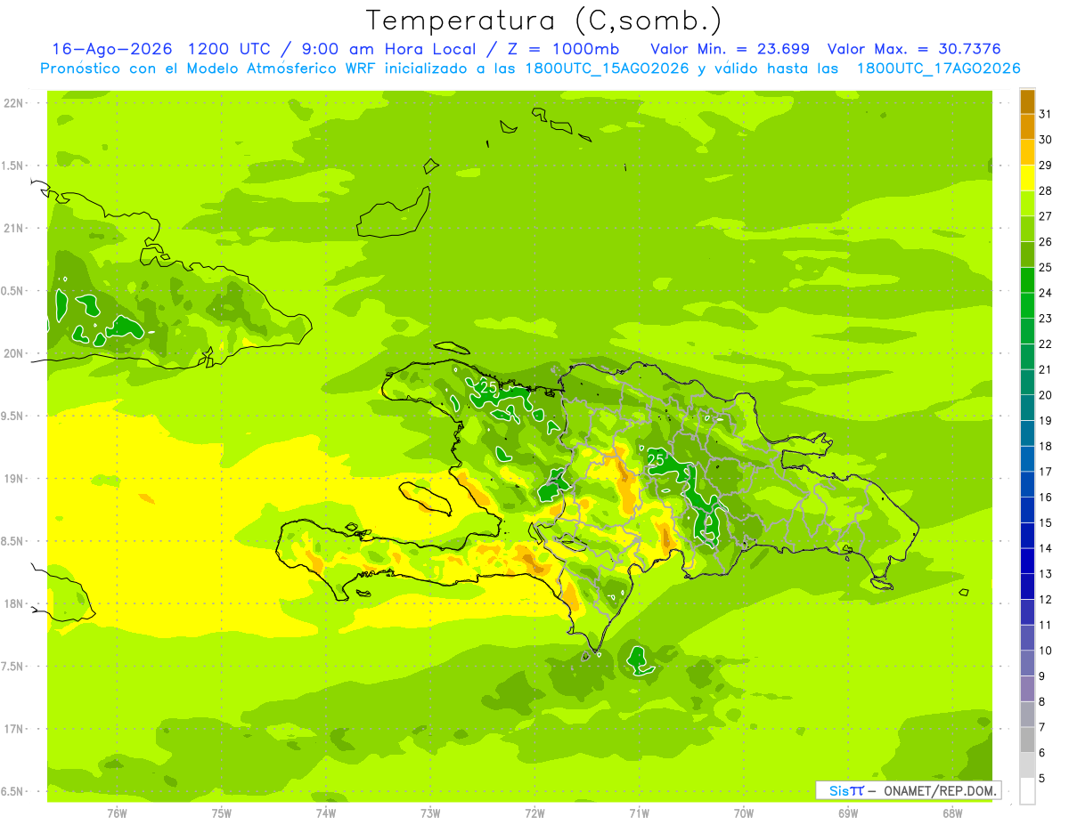Click the "22N" latitude label
This screenshot has width=1069, height=825.
click(x=14, y=103)
